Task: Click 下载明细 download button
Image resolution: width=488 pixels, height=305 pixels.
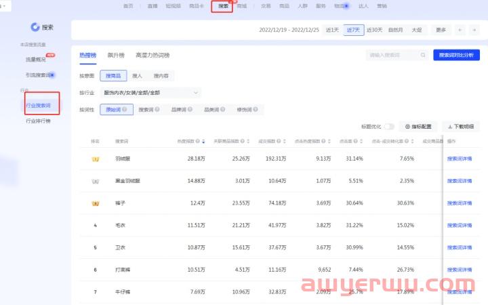Action: [461, 126]
